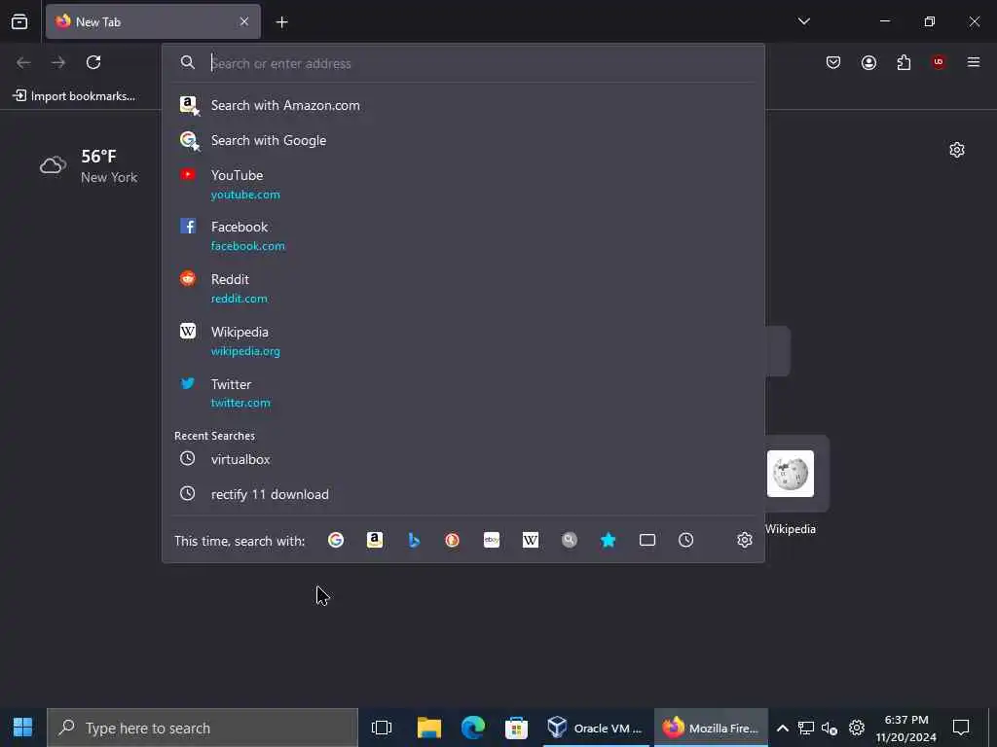Open the Twitter twitter.com suggestion
This screenshot has width=997, height=747.
coord(462,393)
